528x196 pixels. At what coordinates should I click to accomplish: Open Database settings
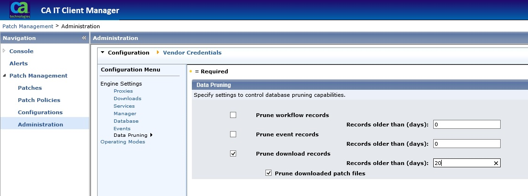pos(126,121)
